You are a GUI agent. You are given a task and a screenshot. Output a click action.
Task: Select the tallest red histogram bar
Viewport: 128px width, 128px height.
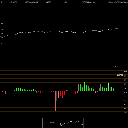point(55,101)
